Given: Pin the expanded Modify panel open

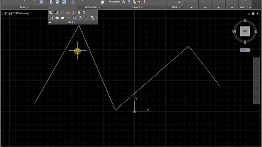Looking at the screenshot, I should [x=50, y=22].
